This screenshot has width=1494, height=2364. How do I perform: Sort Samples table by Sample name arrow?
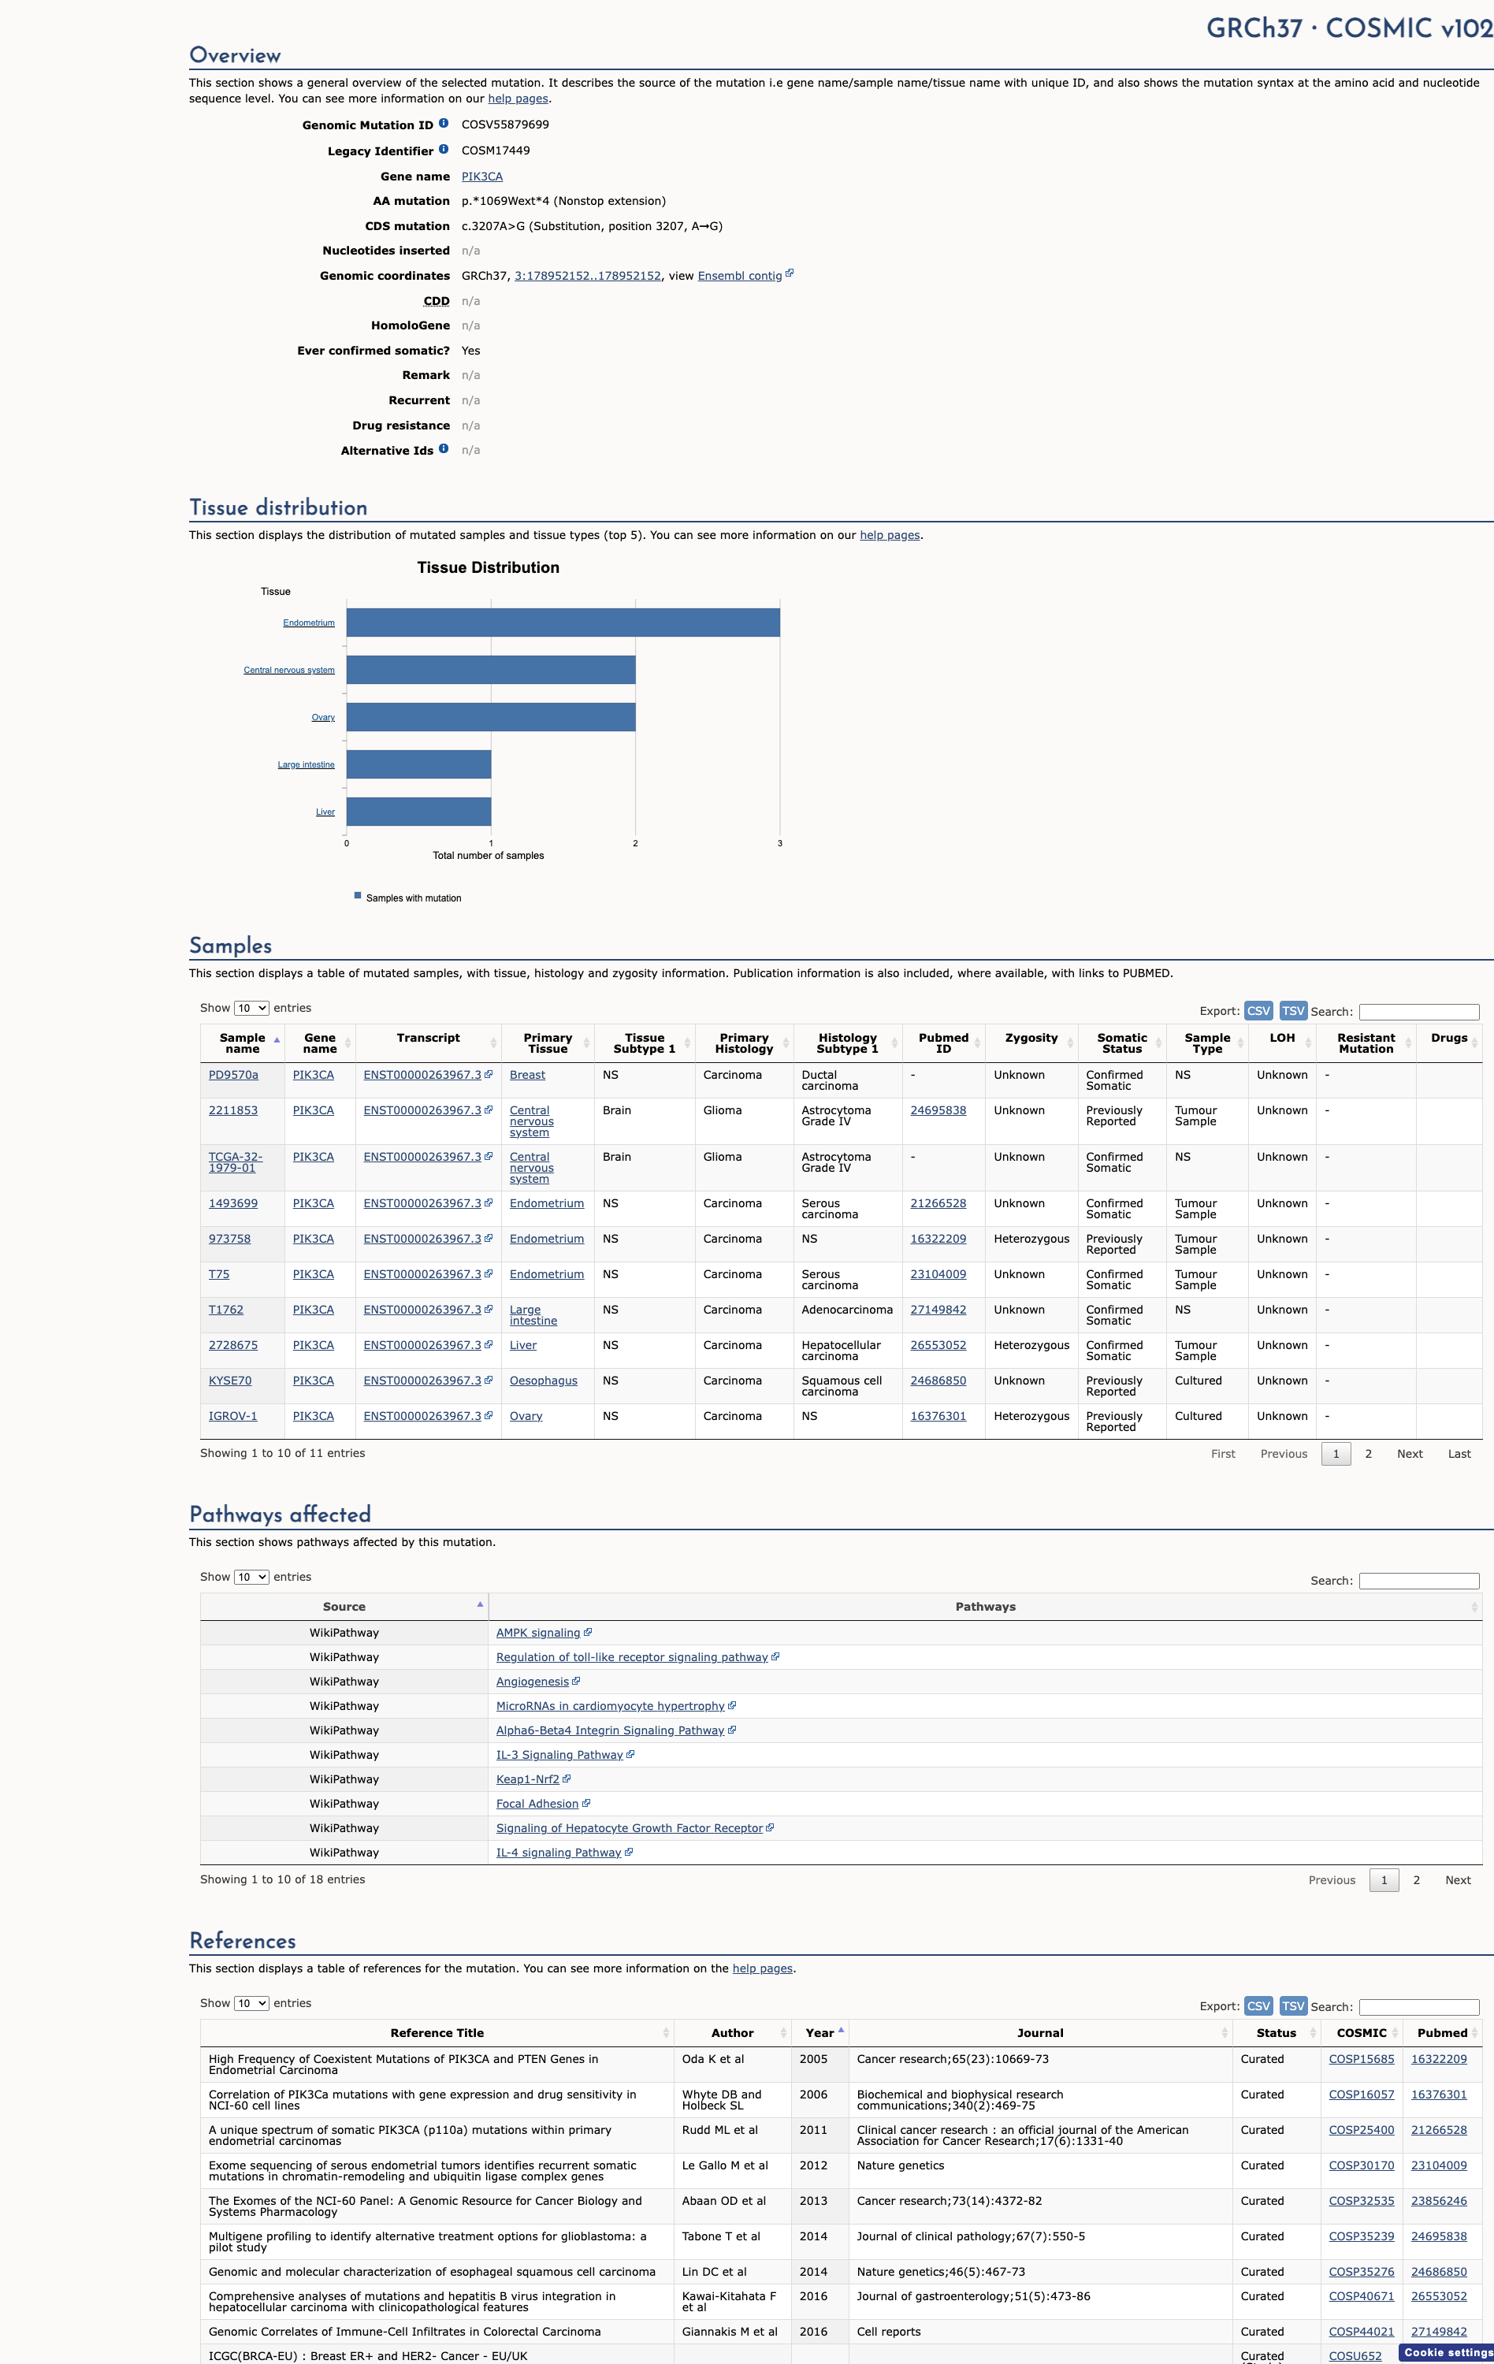click(x=277, y=1039)
